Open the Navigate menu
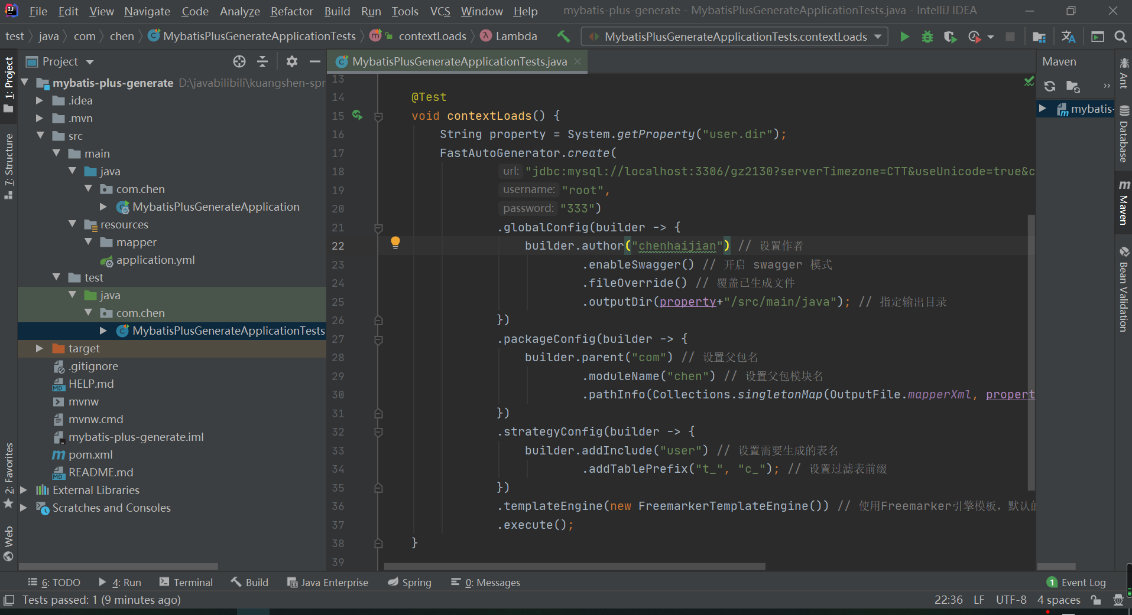Screen dimensions: 1132x615 pyautogui.click(x=147, y=11)
